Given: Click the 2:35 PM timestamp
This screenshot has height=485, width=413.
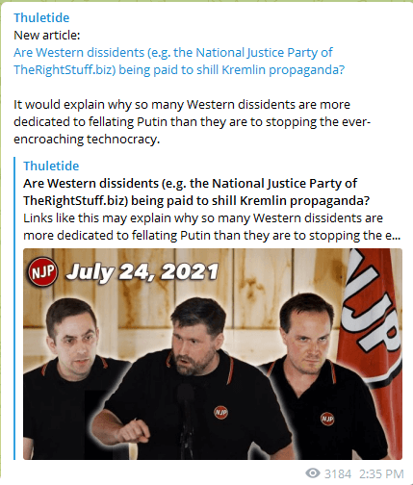Looking at the screenshot, I should (x=381, y=473).
